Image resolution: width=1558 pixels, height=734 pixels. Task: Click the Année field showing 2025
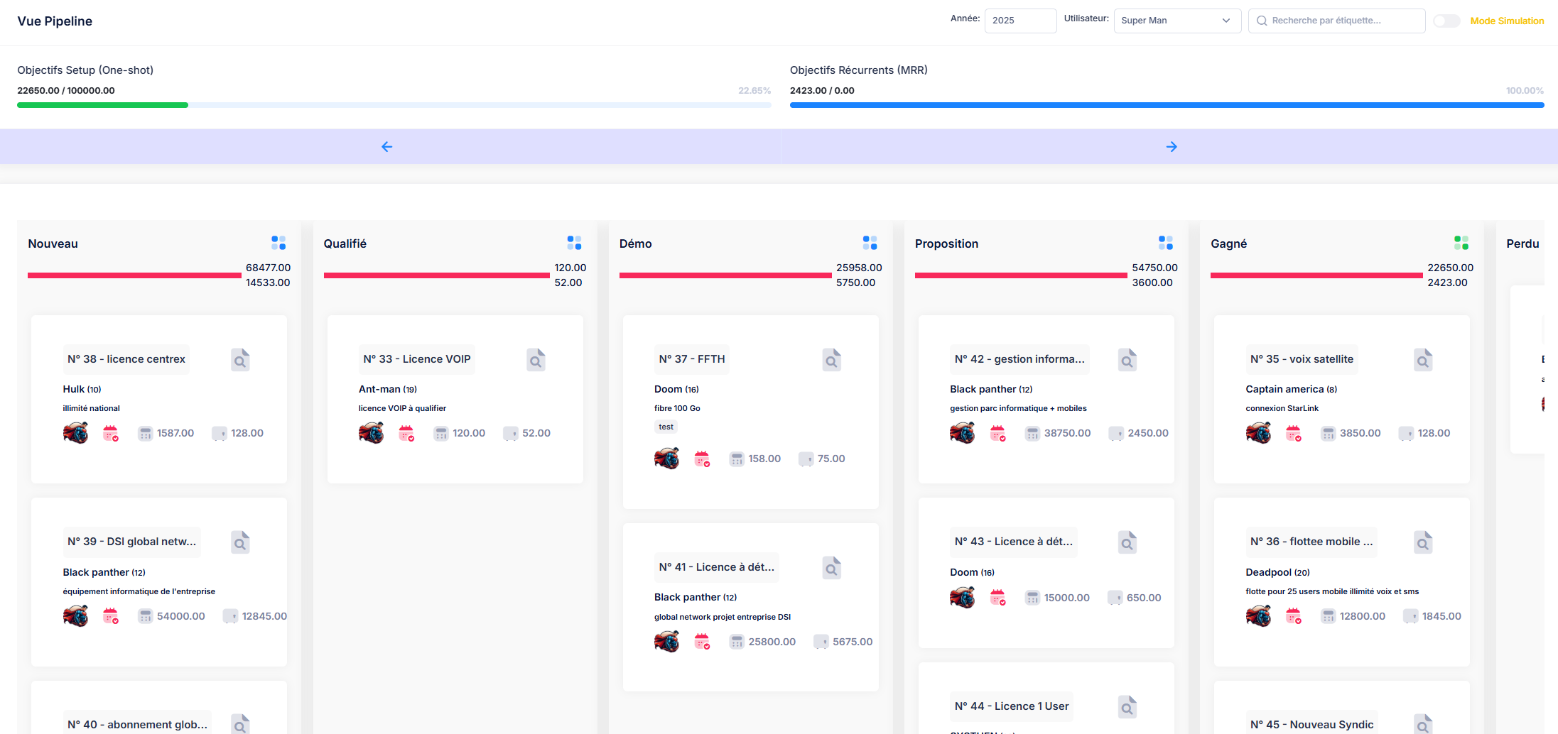[1019, 21]
